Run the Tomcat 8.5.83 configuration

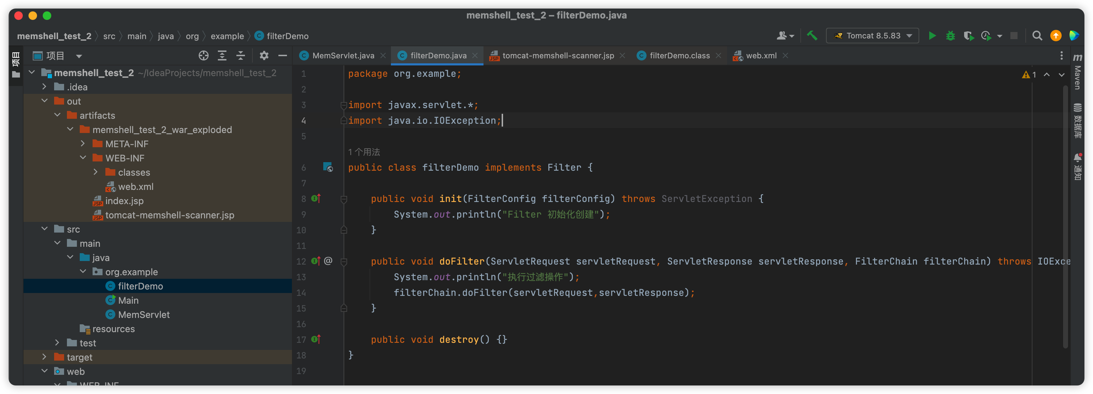(932, 36)
